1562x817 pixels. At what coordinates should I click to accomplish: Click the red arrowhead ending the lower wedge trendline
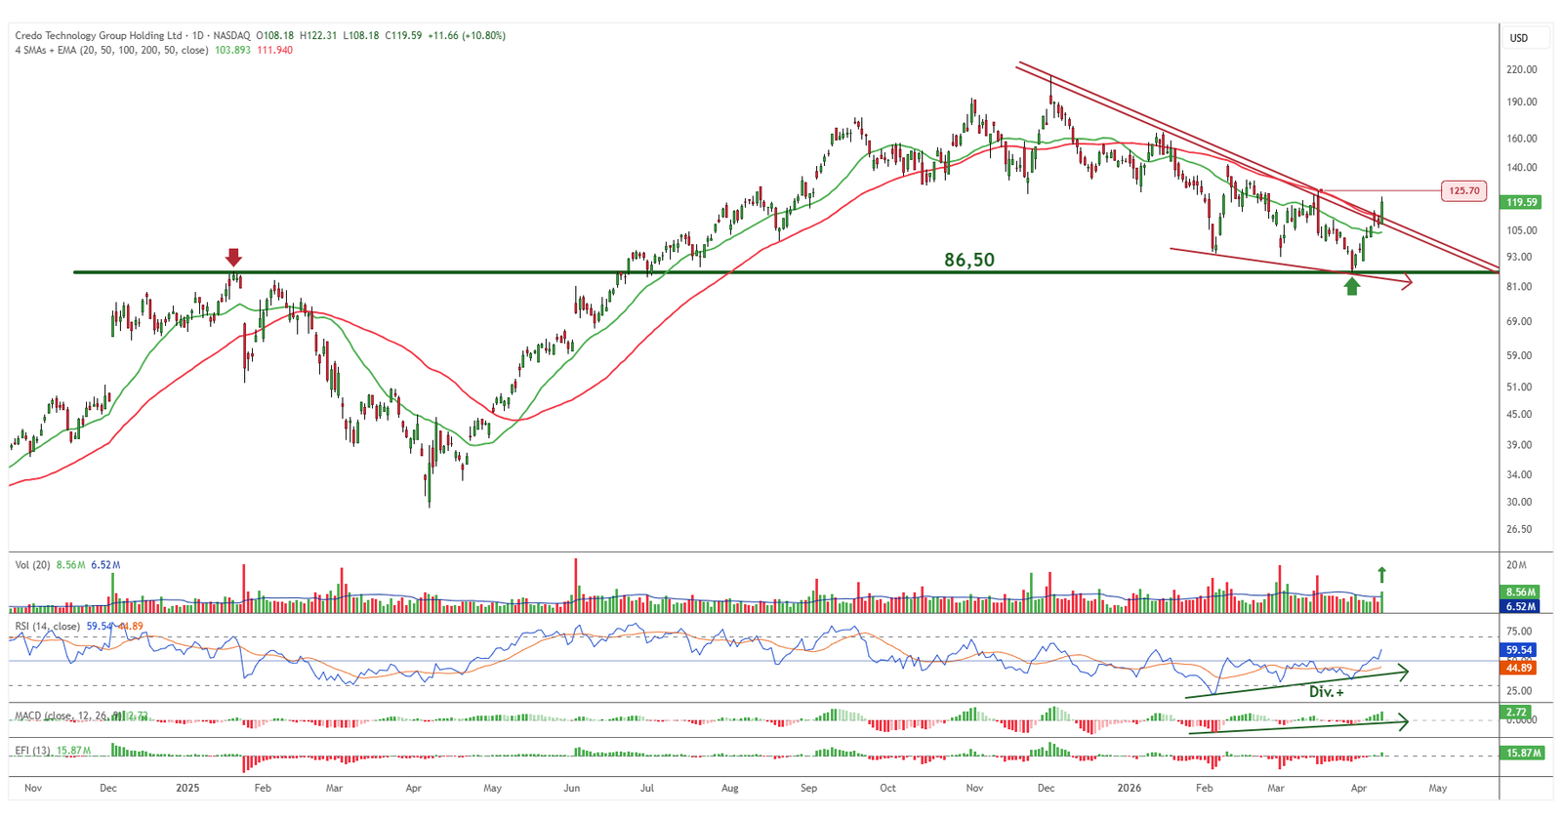(1407, 283)
